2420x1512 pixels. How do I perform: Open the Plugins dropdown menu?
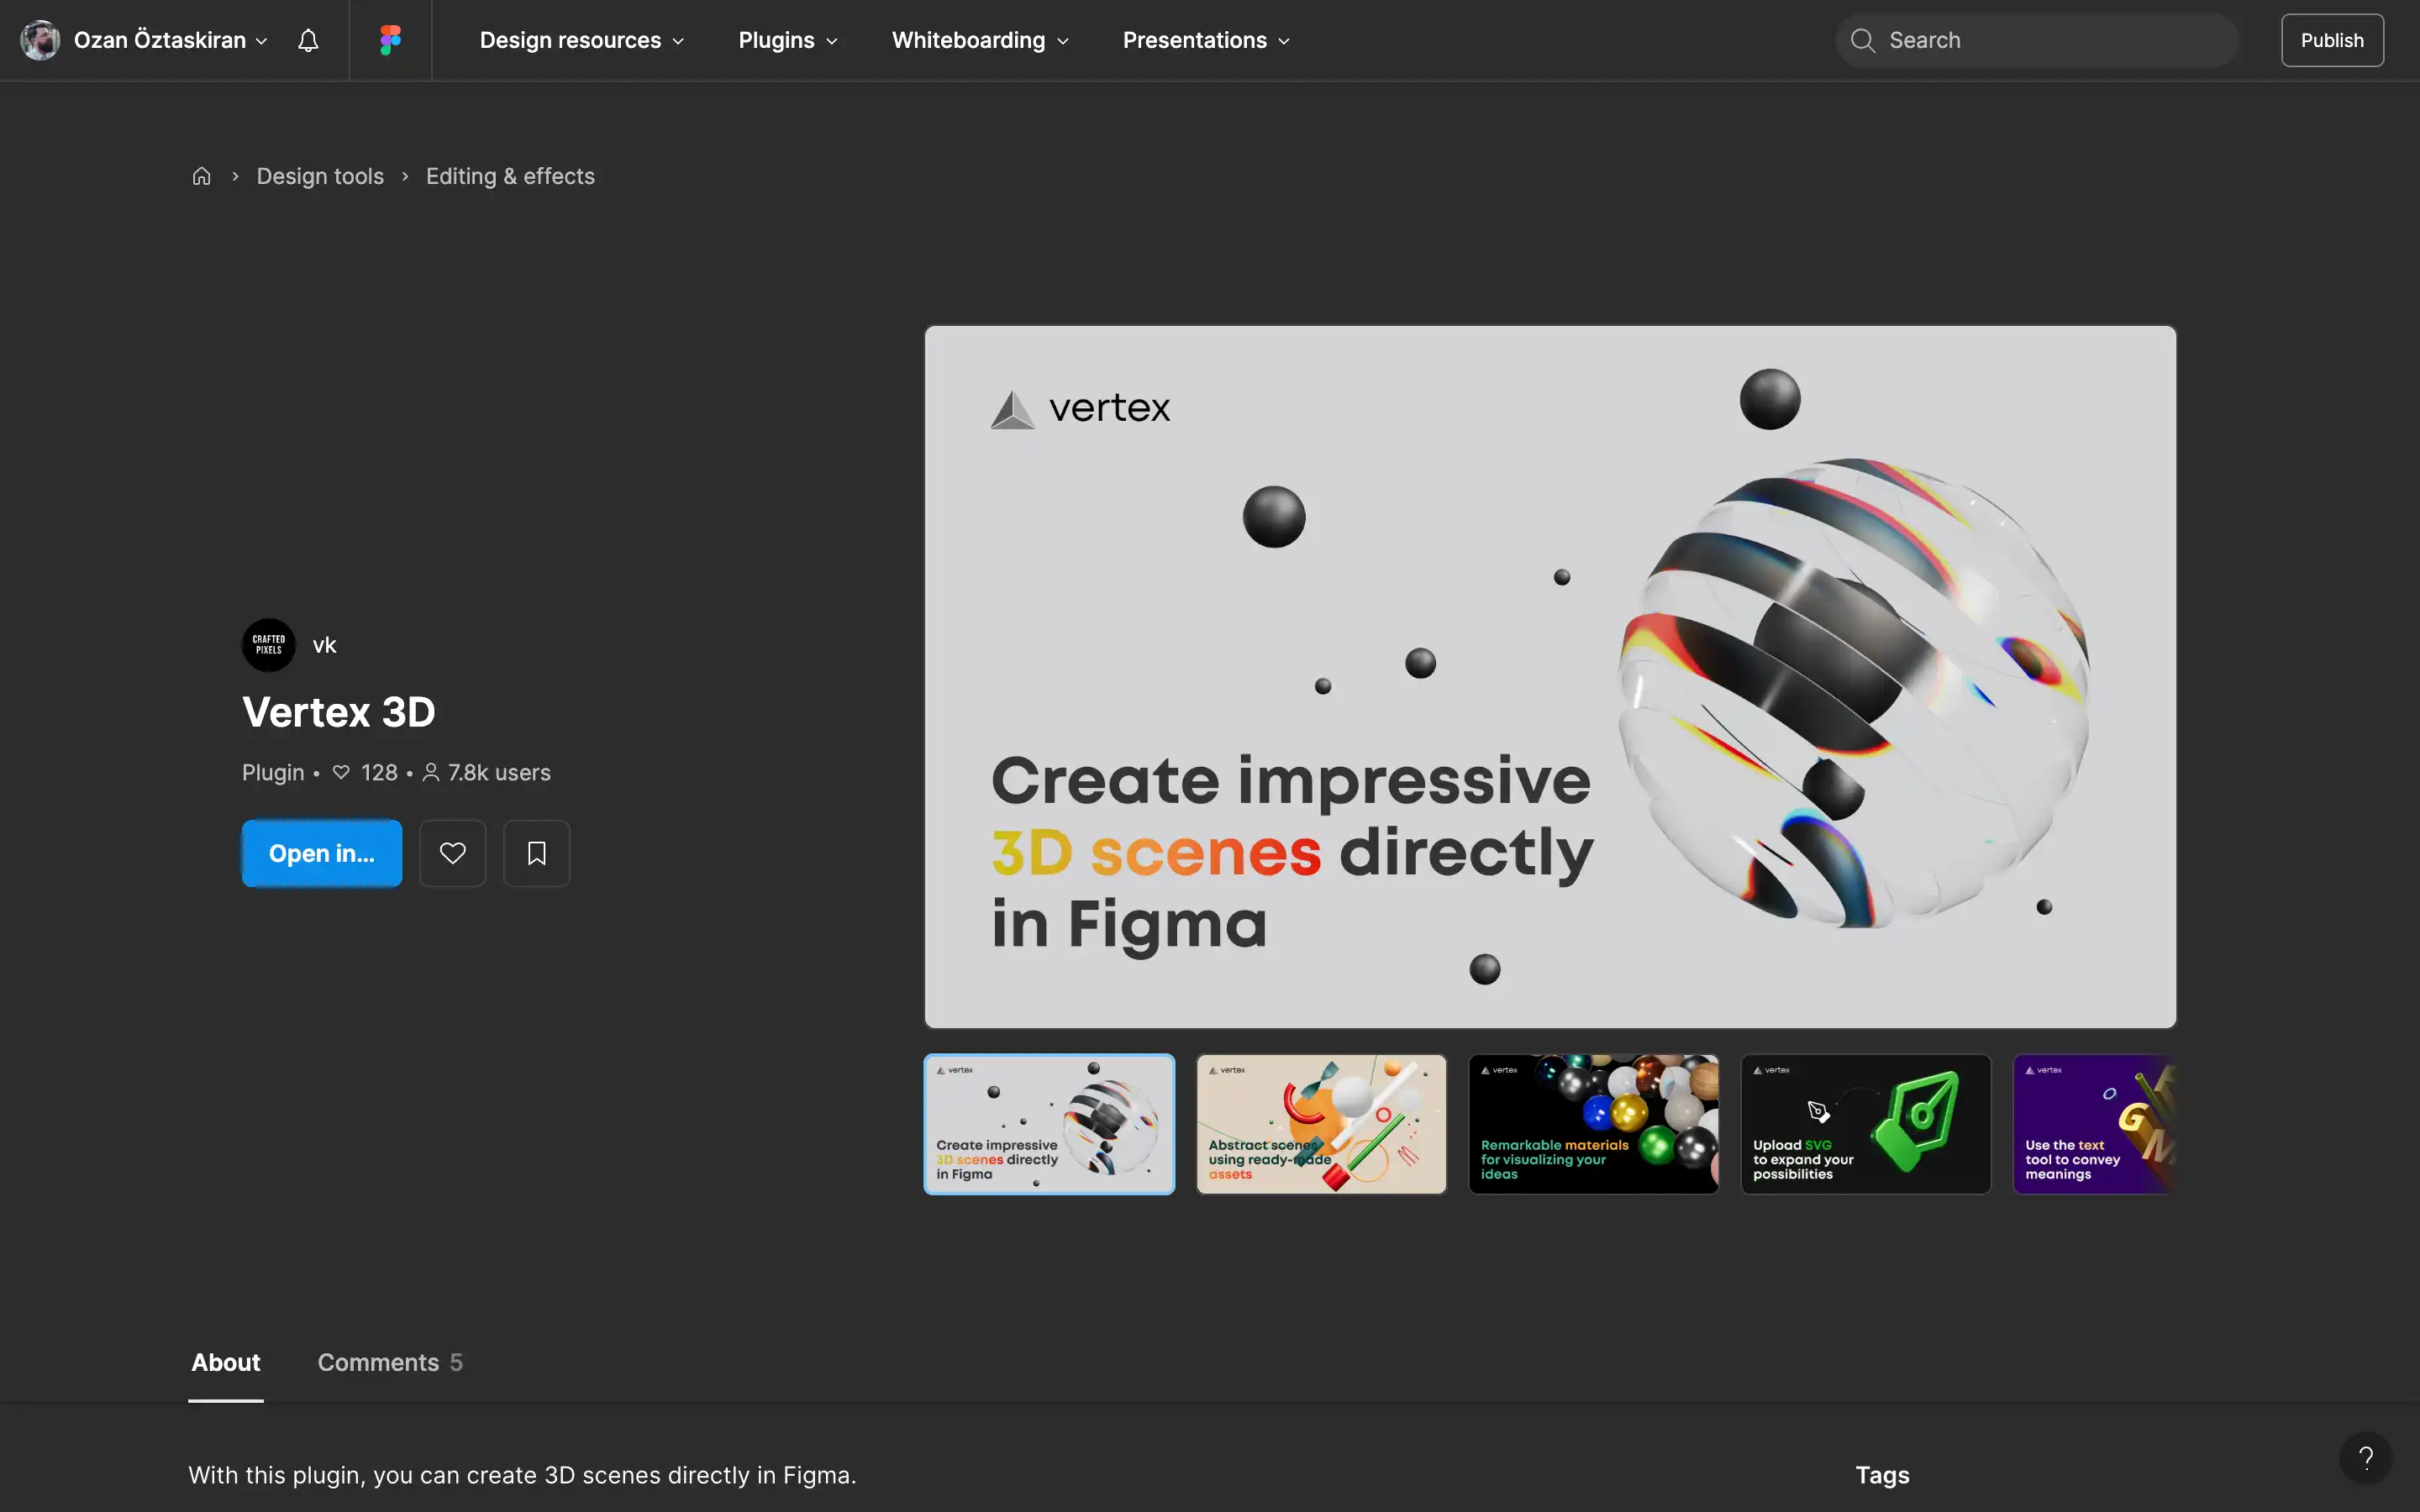coord(788,40)
